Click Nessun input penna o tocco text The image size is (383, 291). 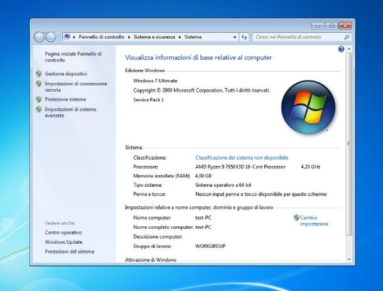coord(261,194)
